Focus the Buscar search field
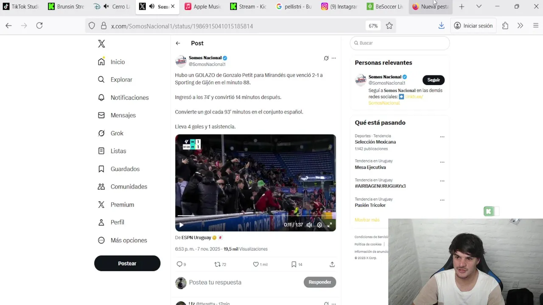 [x=400, y=43]
